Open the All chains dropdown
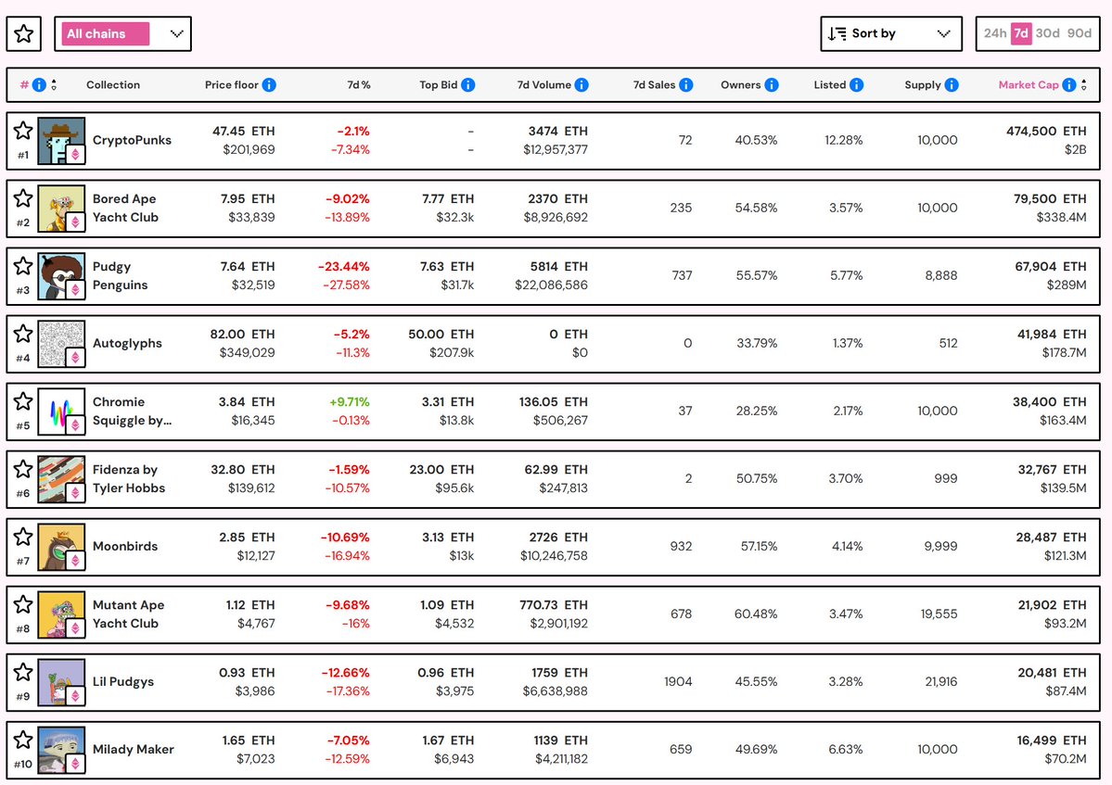This screenshot has width=1112, height=785. click(x=122, y=34)
